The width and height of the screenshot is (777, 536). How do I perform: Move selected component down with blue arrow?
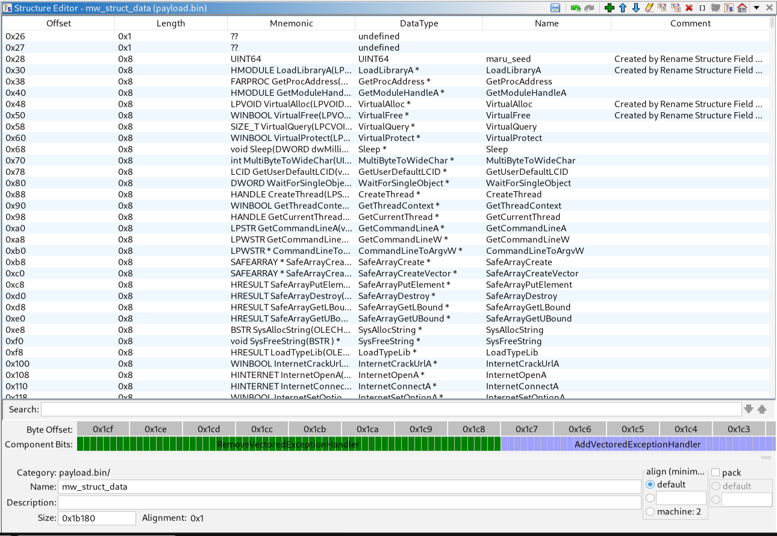636,8
